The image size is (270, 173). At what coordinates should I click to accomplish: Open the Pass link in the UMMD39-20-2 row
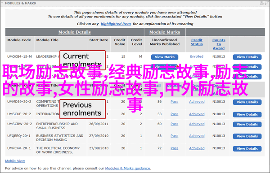175,102
